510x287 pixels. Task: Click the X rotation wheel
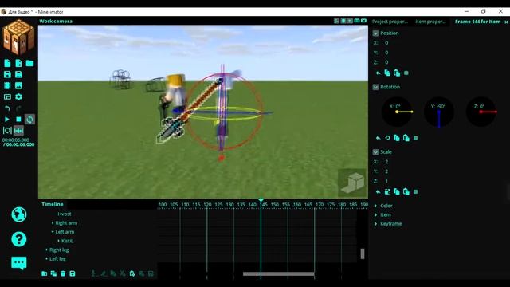tap(397, 112)
